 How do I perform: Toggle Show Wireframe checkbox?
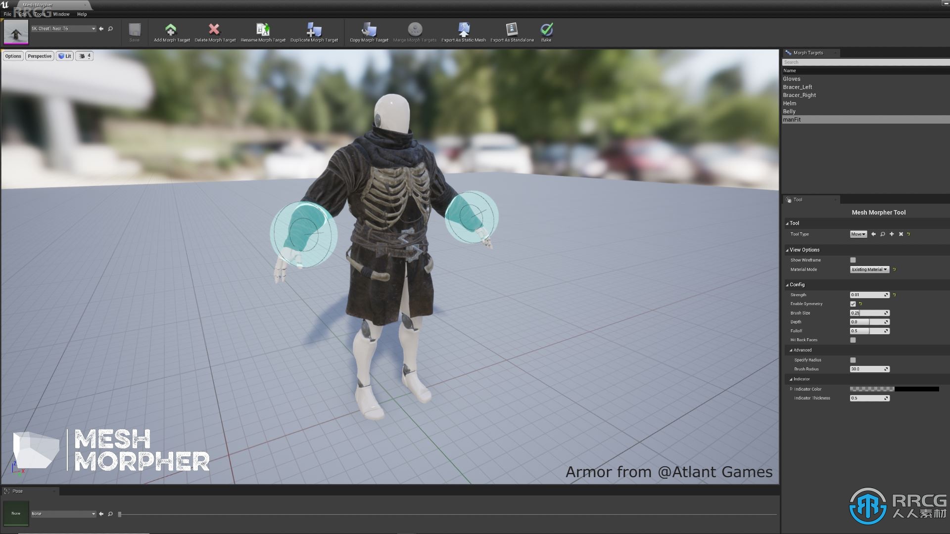pos(853,260)
